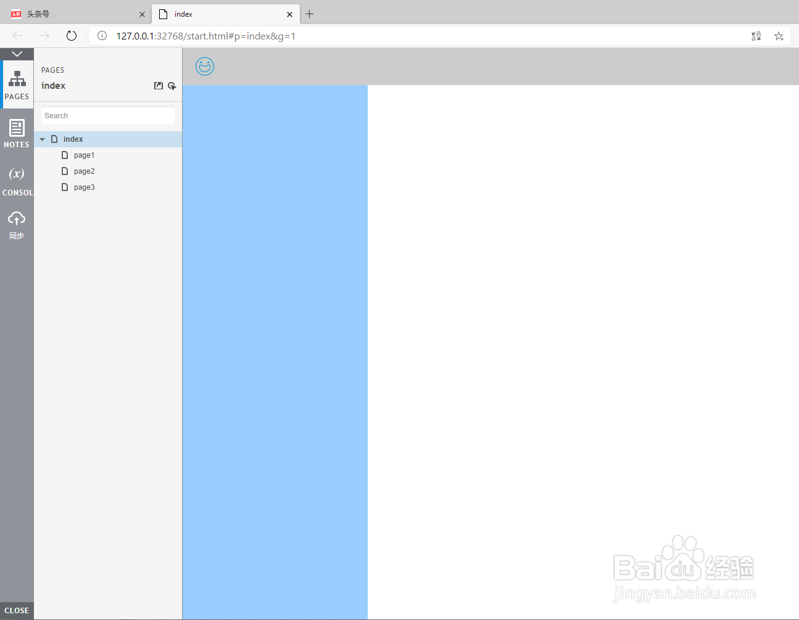Viewport: 799px width, 620px height.
Task: Close the 头条号 browser tab
Action: coord(142,14)
